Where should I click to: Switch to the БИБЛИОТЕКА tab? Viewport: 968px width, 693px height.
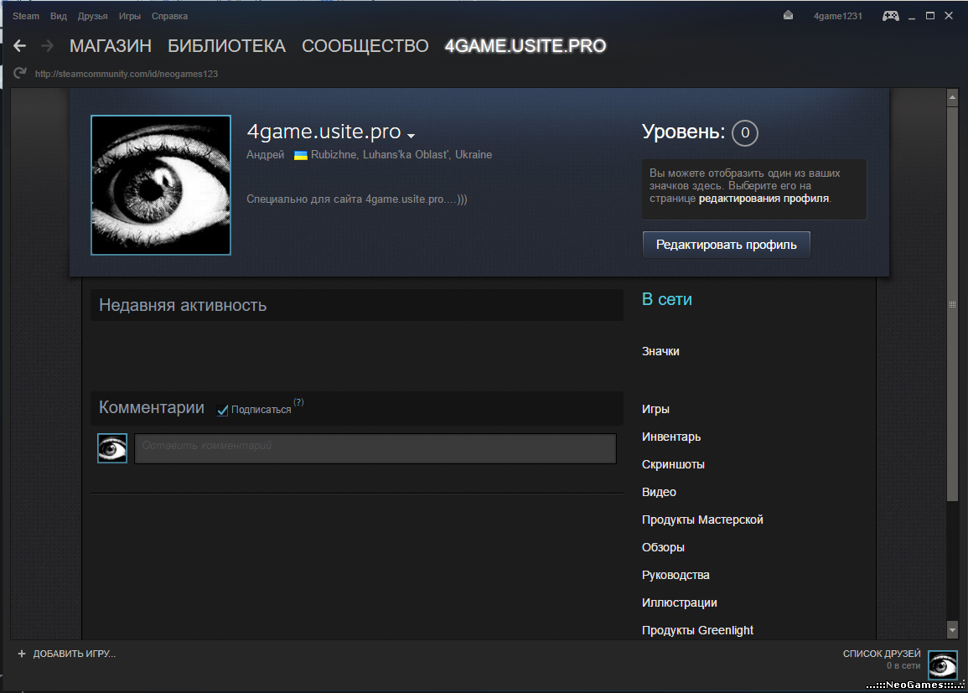click(226, 45)
